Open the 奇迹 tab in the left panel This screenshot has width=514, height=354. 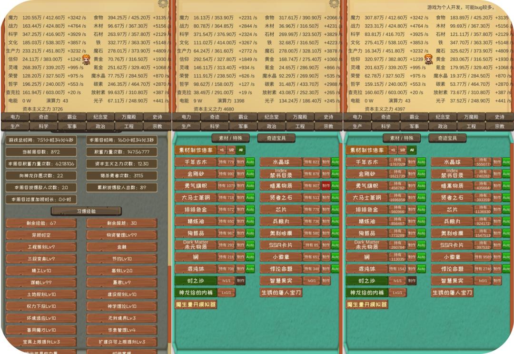[44, 117]
